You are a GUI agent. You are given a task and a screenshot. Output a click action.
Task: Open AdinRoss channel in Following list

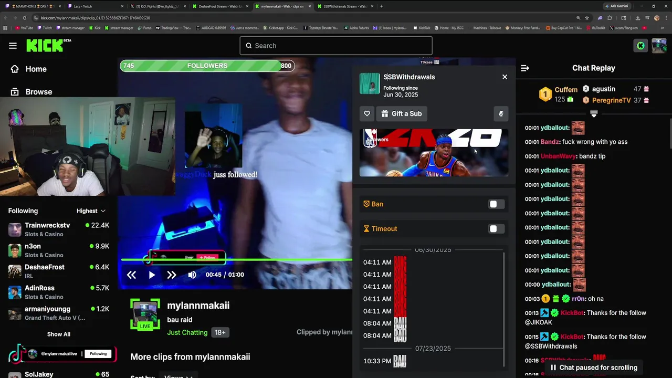59,292
